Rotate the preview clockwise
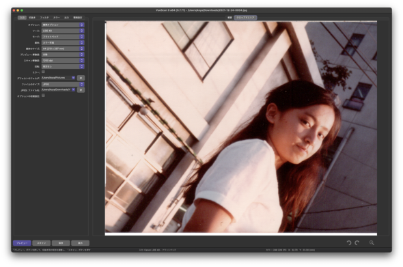The width and height of the screenshot is (403, 267). click(x=357, y=242)
